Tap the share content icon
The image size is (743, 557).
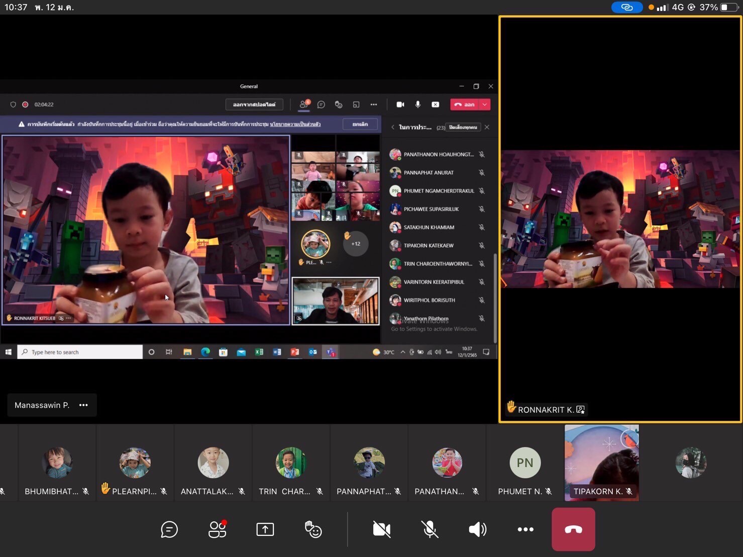point(265,529)
